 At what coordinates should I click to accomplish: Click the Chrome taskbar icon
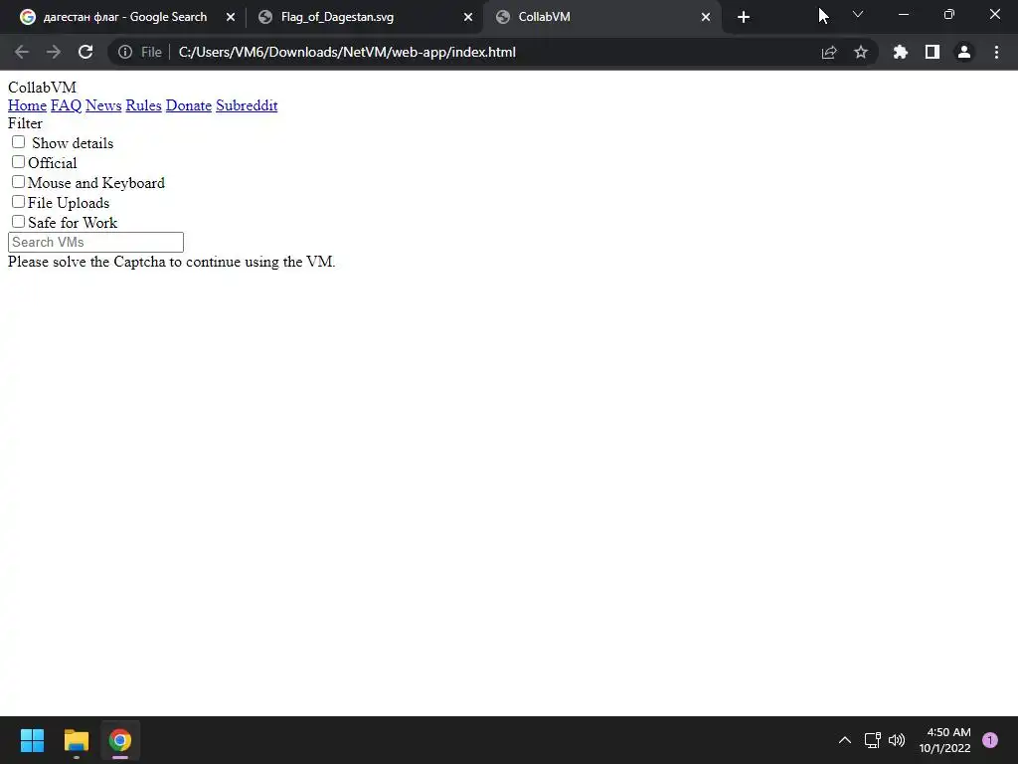click(120, 740)
